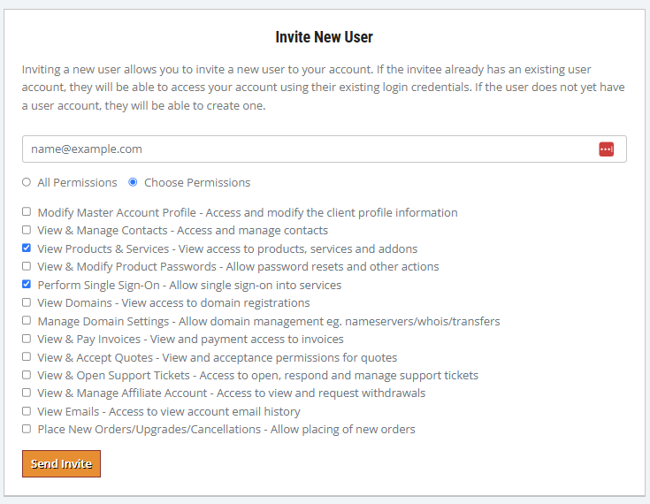Enable Modify Master Account Profile permission
Image resolution: width=650 pixels, height=504 pixels.
27,212
